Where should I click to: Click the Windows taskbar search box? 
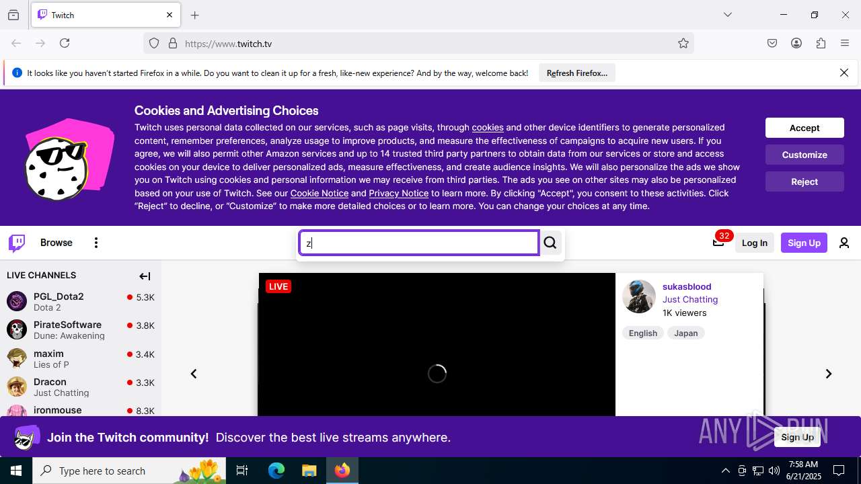pos(130,471)
